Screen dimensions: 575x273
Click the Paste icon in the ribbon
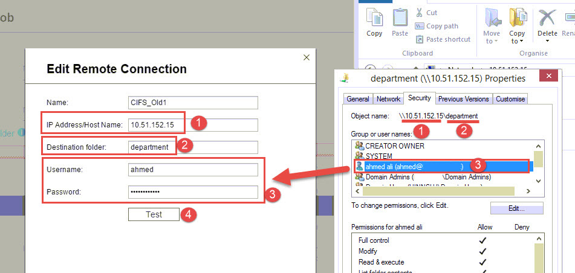[x=400, y=18]
